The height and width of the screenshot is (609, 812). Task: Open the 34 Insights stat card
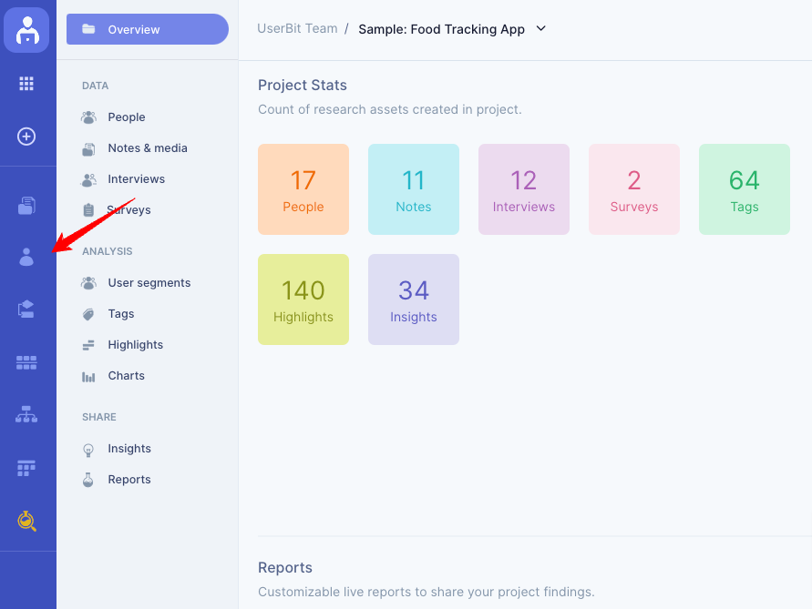[x=414, y=299]
